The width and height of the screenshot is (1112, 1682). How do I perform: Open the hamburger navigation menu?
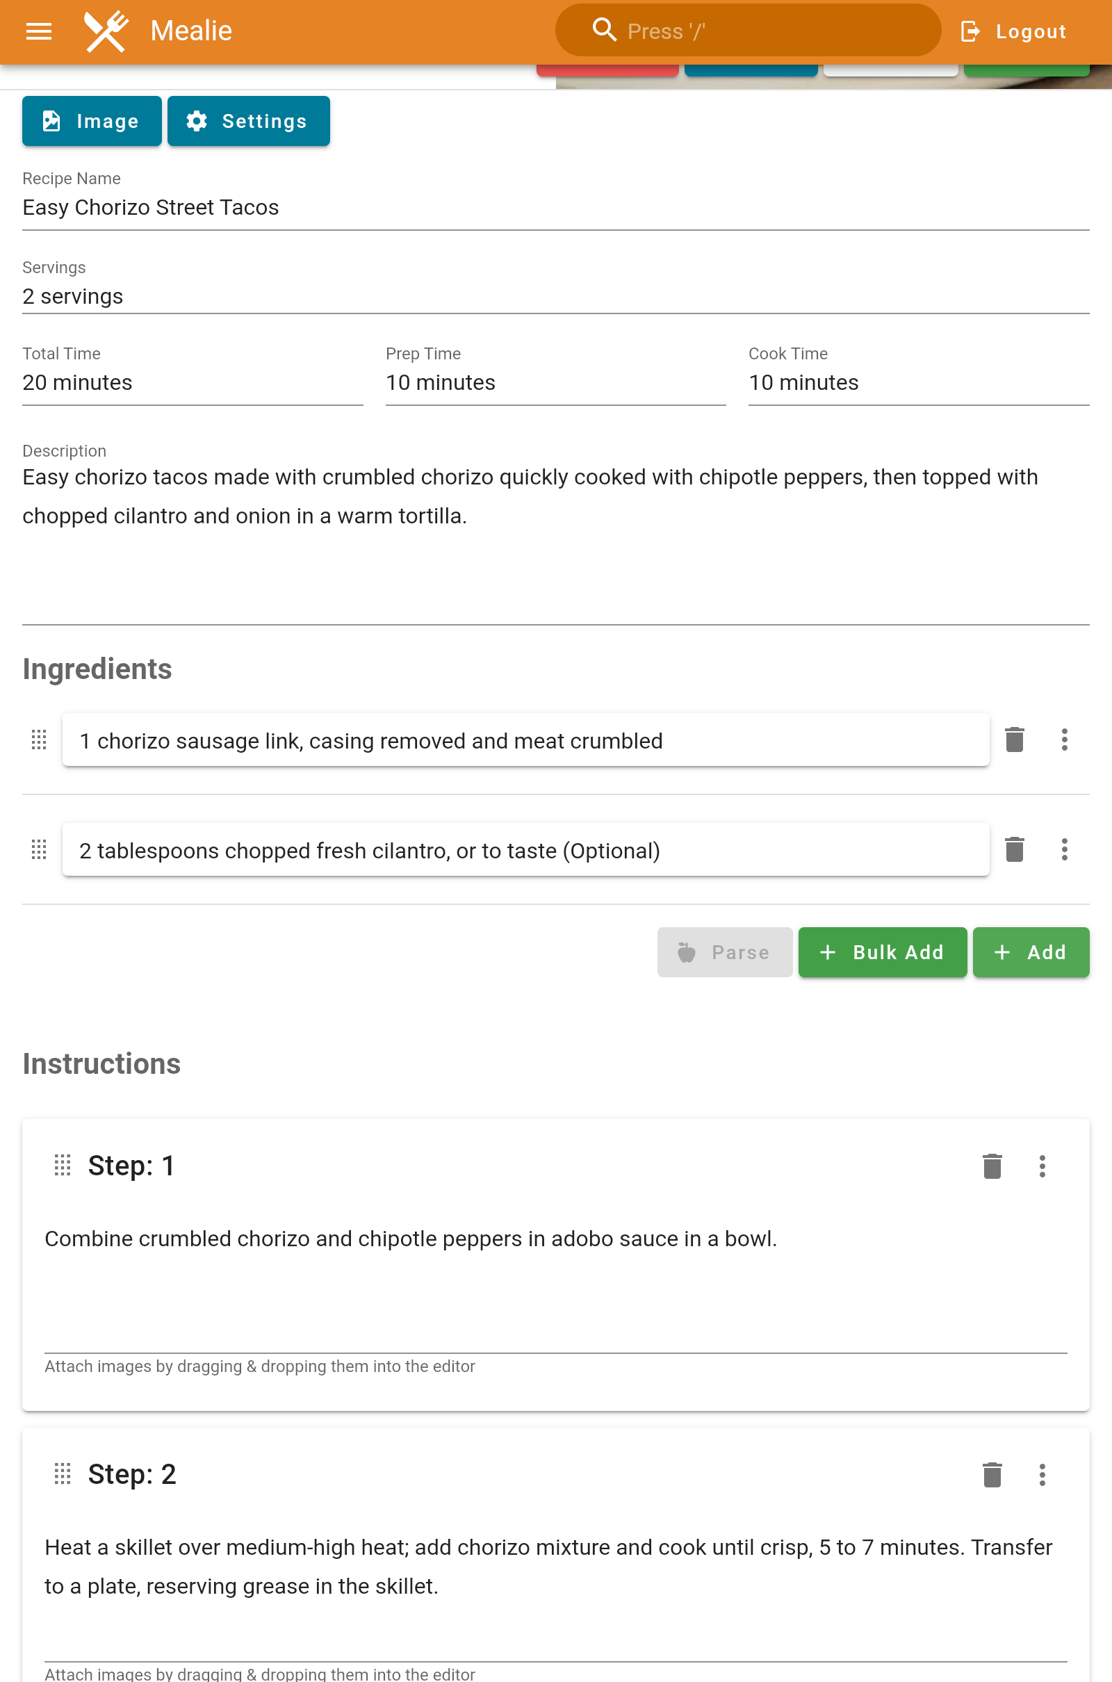coord(38,31)
